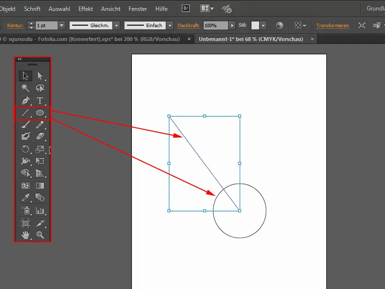Open the Stil graphic style dropdown
This screenshot has height=289, width=385.
click(x=263, y=26)
